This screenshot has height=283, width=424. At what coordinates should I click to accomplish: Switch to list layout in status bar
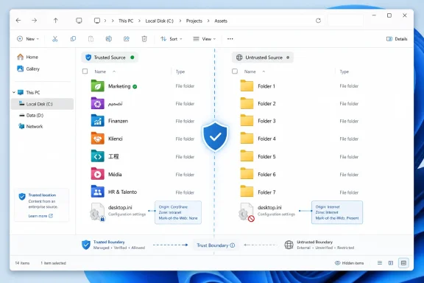click(x=380, y=263)
